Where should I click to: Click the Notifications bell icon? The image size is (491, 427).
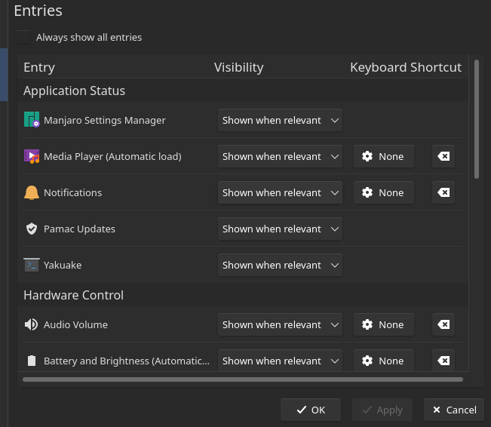point(32,192)
